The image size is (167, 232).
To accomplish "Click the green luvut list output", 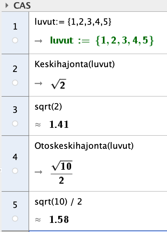I will coord(102,41).
